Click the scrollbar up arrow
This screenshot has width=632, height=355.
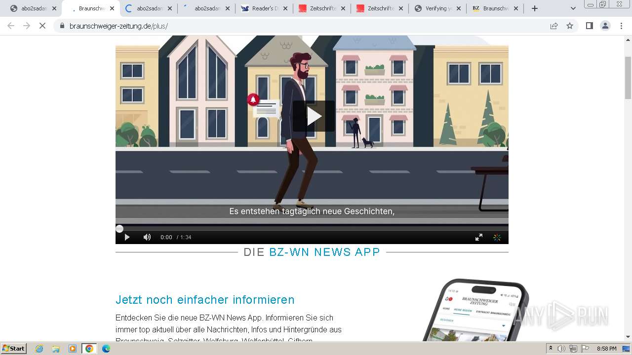pyautogui.click(x=628, y=39)
